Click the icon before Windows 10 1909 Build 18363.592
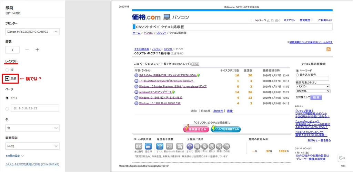353x172 pixels. click(x=136, y=103)
